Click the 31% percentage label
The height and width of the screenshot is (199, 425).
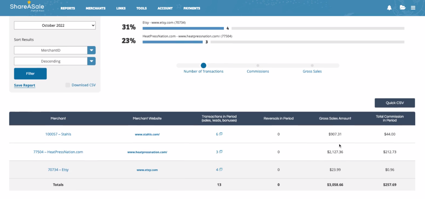point(129,27)
